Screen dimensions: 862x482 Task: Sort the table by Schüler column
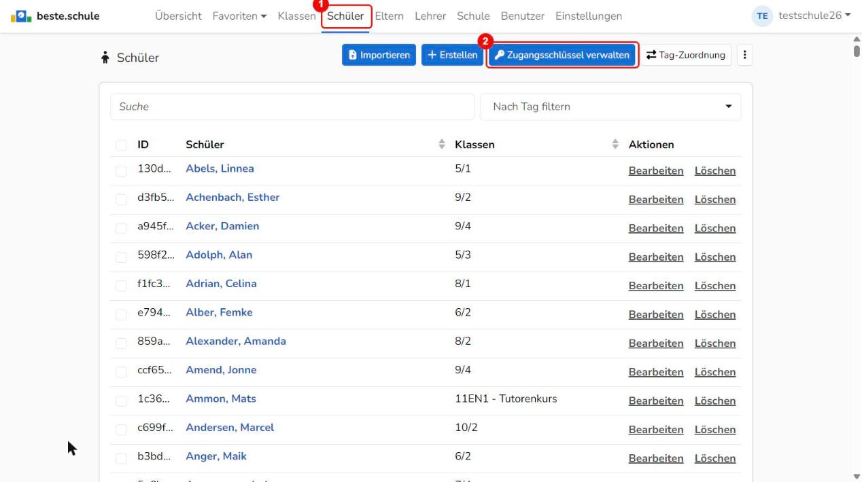click(442, 145)
